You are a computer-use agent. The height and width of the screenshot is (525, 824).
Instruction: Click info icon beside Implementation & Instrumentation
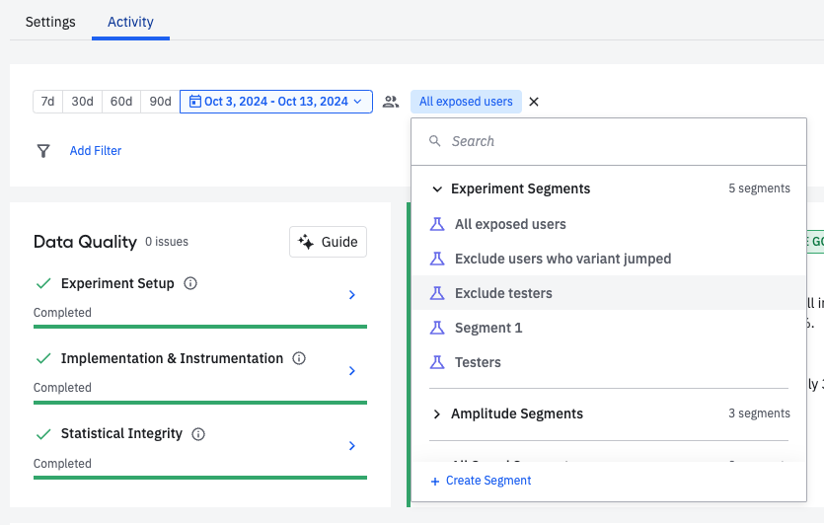pyautogui.click(x=299, y=358)
